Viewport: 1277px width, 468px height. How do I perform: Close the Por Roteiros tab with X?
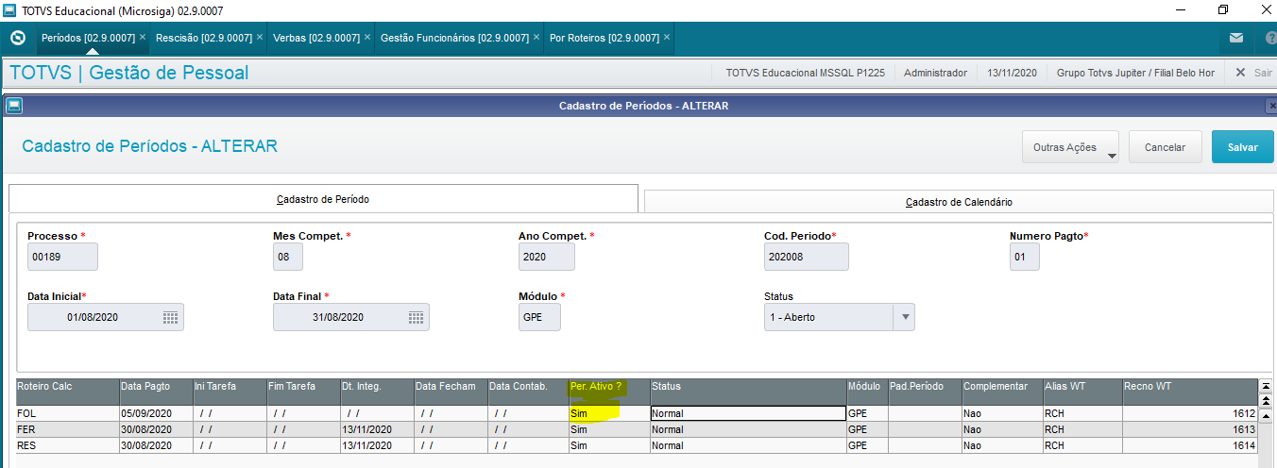[x=667, y=38]
